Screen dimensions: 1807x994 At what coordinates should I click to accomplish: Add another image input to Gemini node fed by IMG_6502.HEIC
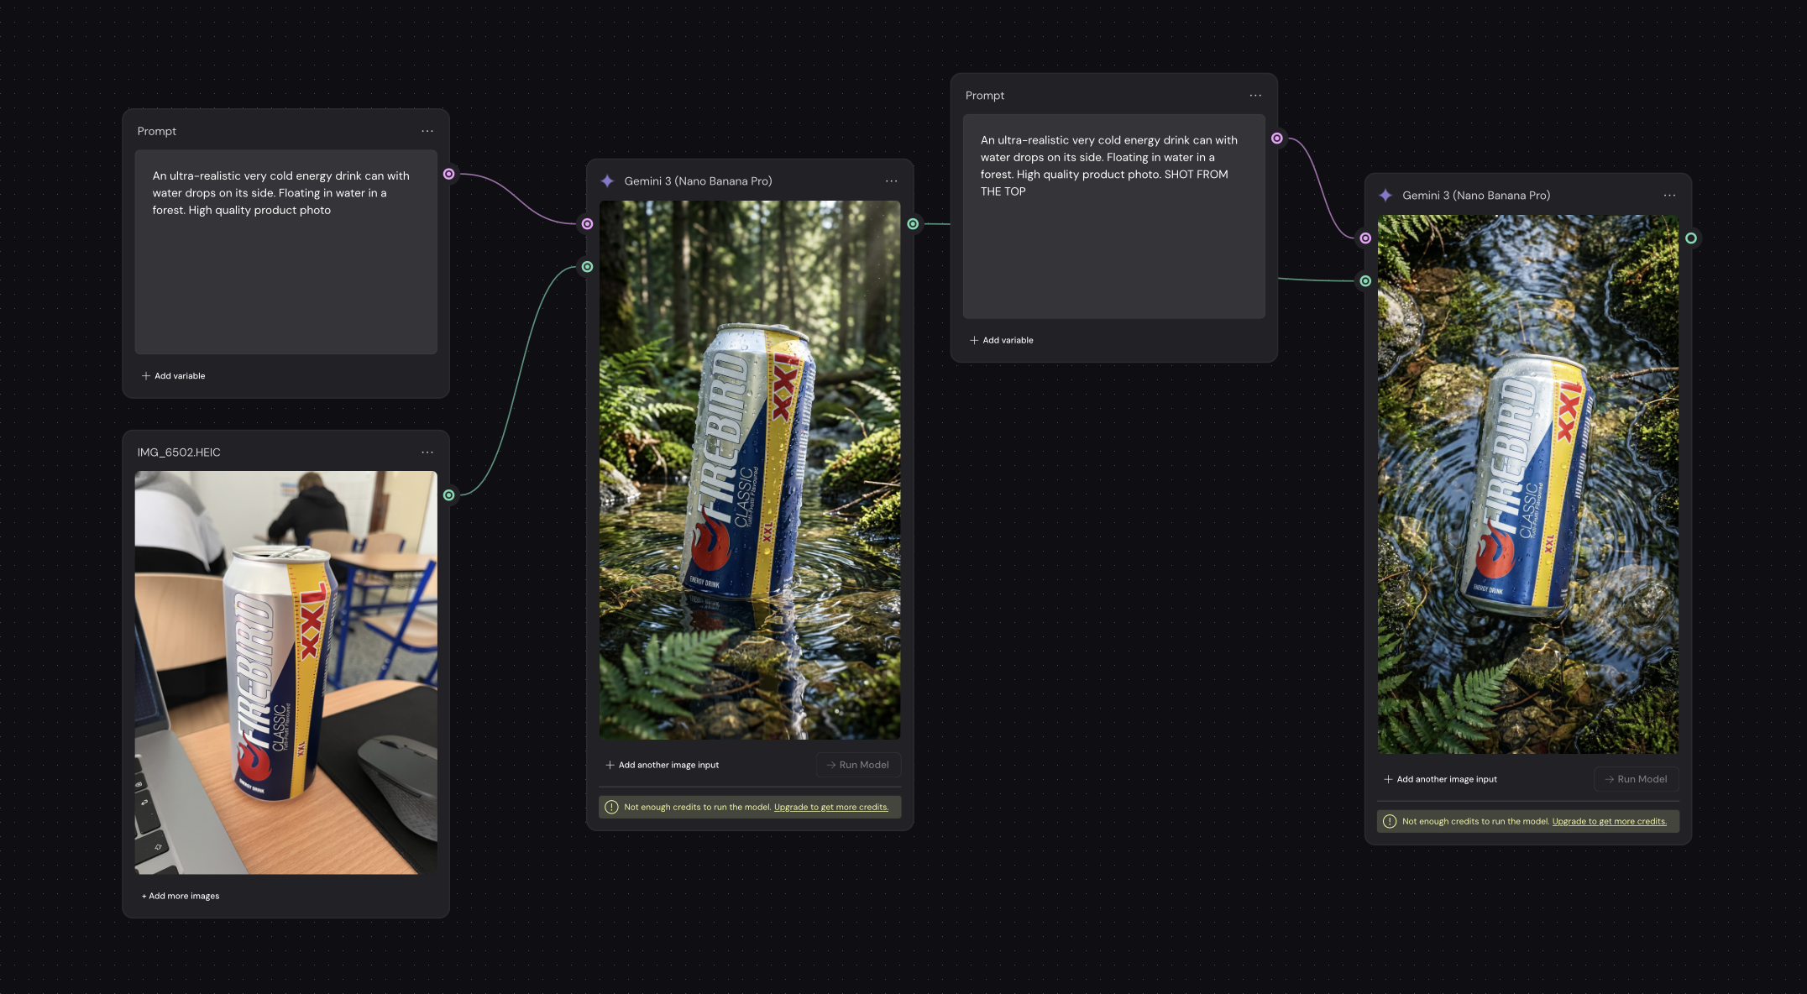coord(663,765)
